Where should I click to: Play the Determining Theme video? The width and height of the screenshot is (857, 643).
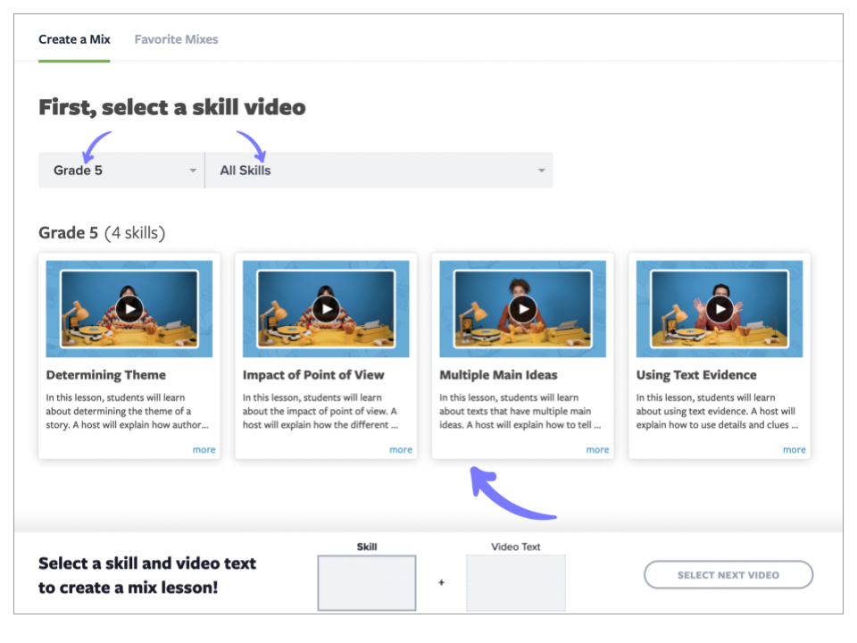[x=129, y=309]
